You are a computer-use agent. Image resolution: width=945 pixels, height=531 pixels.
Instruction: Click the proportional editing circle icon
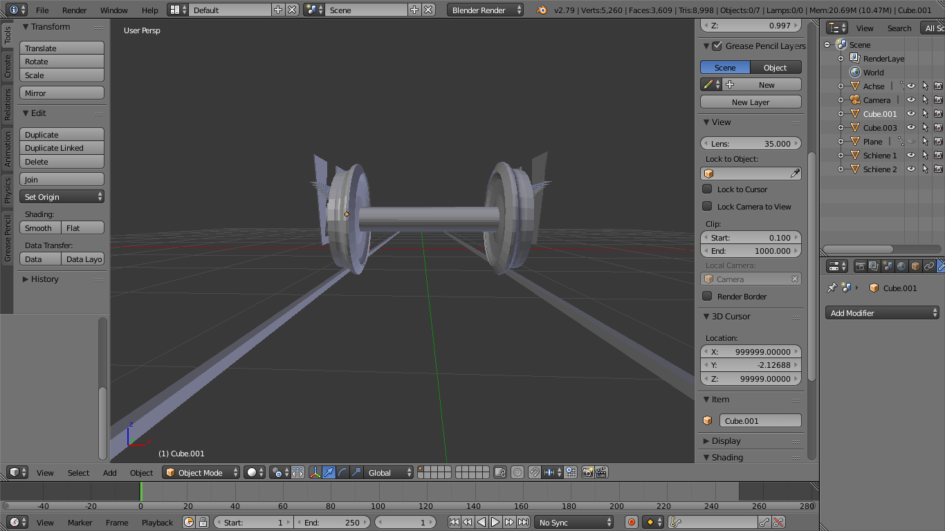click(517, 473)
